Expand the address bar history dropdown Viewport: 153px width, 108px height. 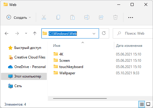[x=94, y=34]
